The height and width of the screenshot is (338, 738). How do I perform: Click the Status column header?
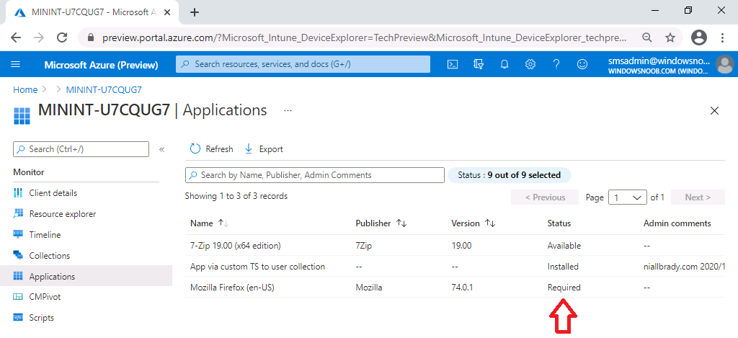559,223
